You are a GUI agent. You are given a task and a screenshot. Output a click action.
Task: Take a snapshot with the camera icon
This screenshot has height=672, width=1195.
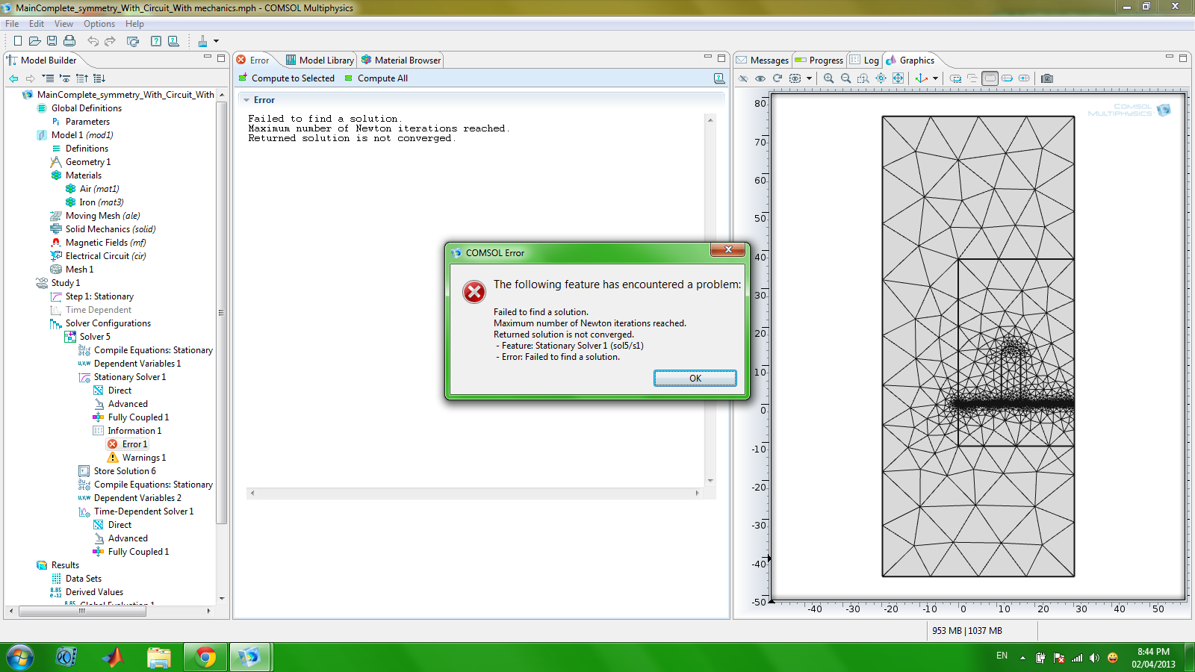tap(1047, 78)
